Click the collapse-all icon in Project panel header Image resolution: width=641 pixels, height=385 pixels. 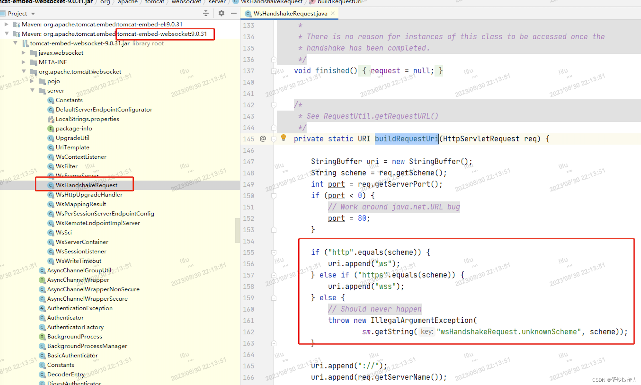click(206, 13)
